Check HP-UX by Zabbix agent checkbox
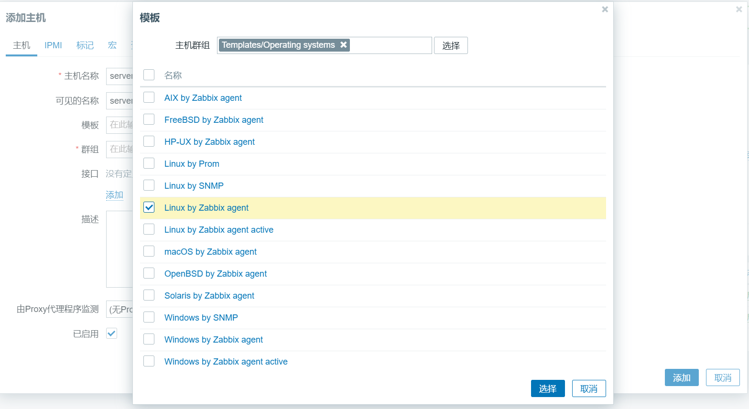 [x=149, y=141]
